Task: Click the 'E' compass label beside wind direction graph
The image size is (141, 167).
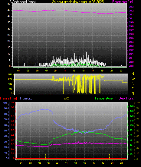Action: (133, 89)
